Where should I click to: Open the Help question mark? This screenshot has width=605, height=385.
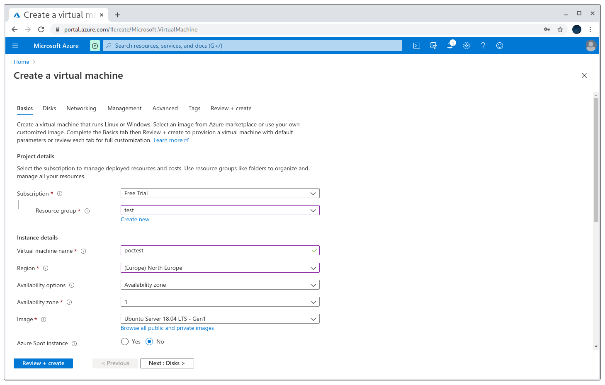[x=483, y=46]
